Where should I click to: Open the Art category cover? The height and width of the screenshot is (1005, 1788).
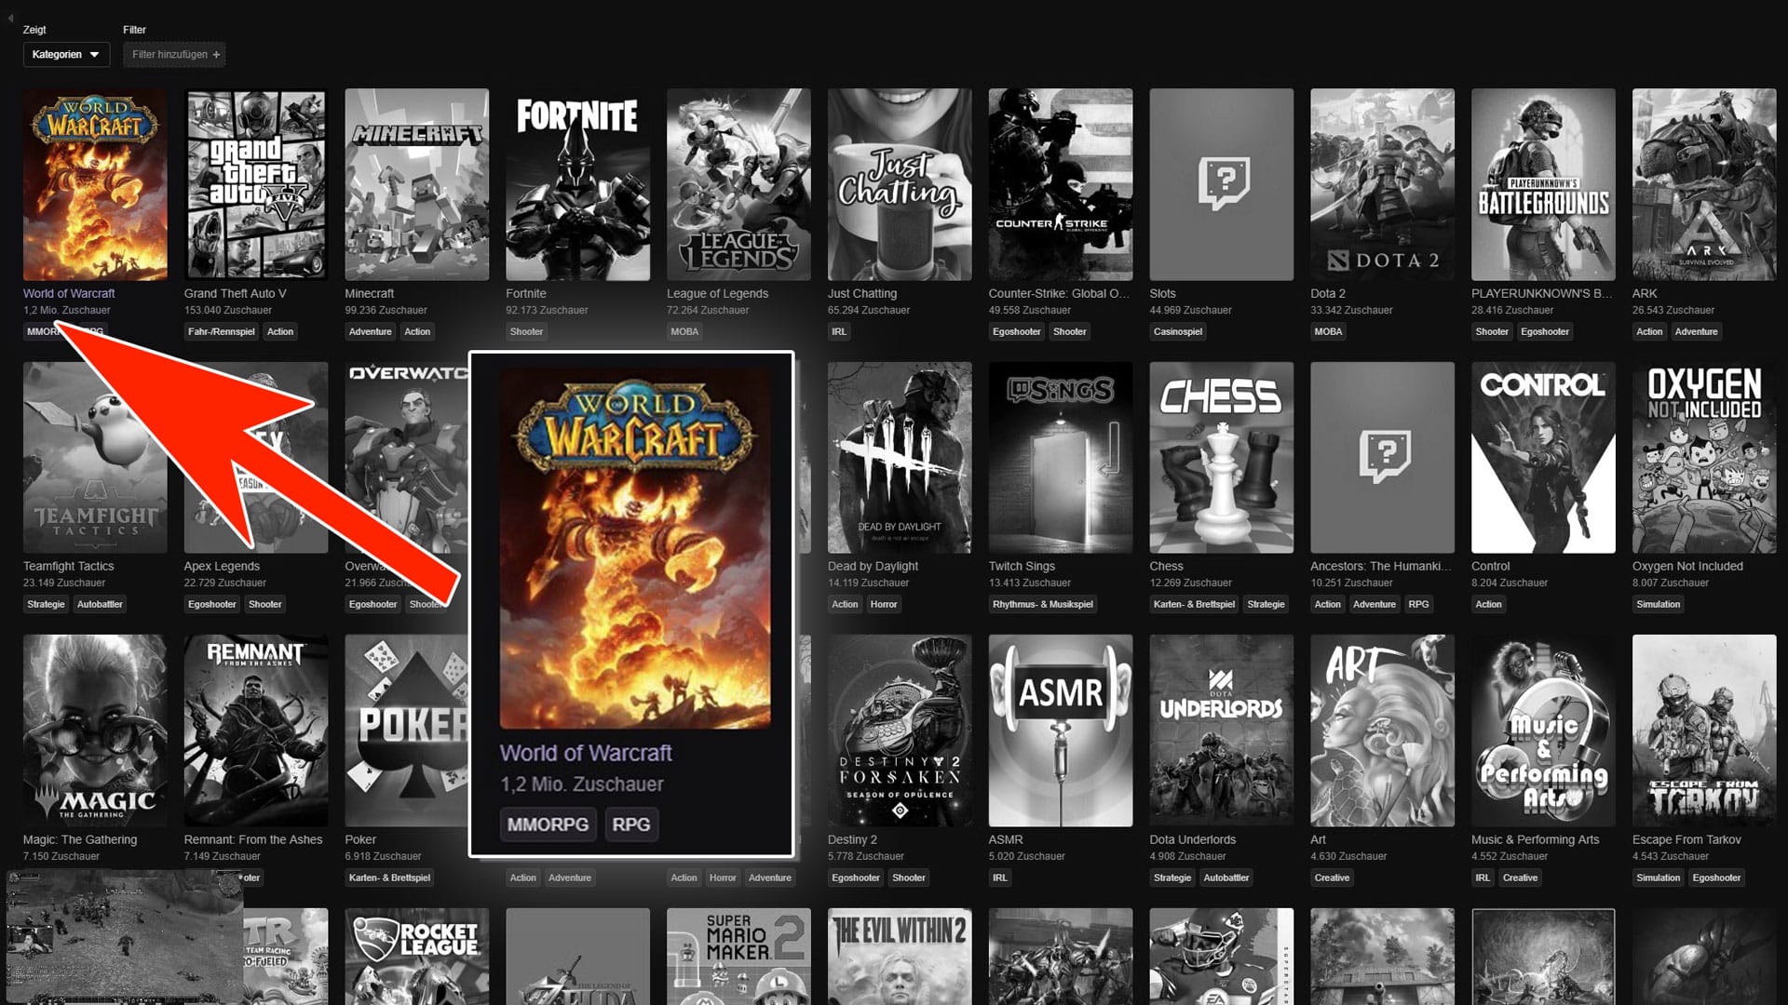1383,730
